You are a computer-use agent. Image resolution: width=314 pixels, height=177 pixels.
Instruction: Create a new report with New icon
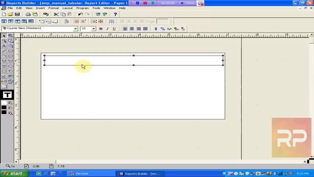point(4,14)
